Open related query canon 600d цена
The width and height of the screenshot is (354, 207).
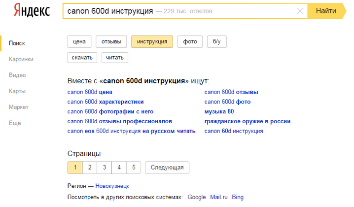coord(90,92)
